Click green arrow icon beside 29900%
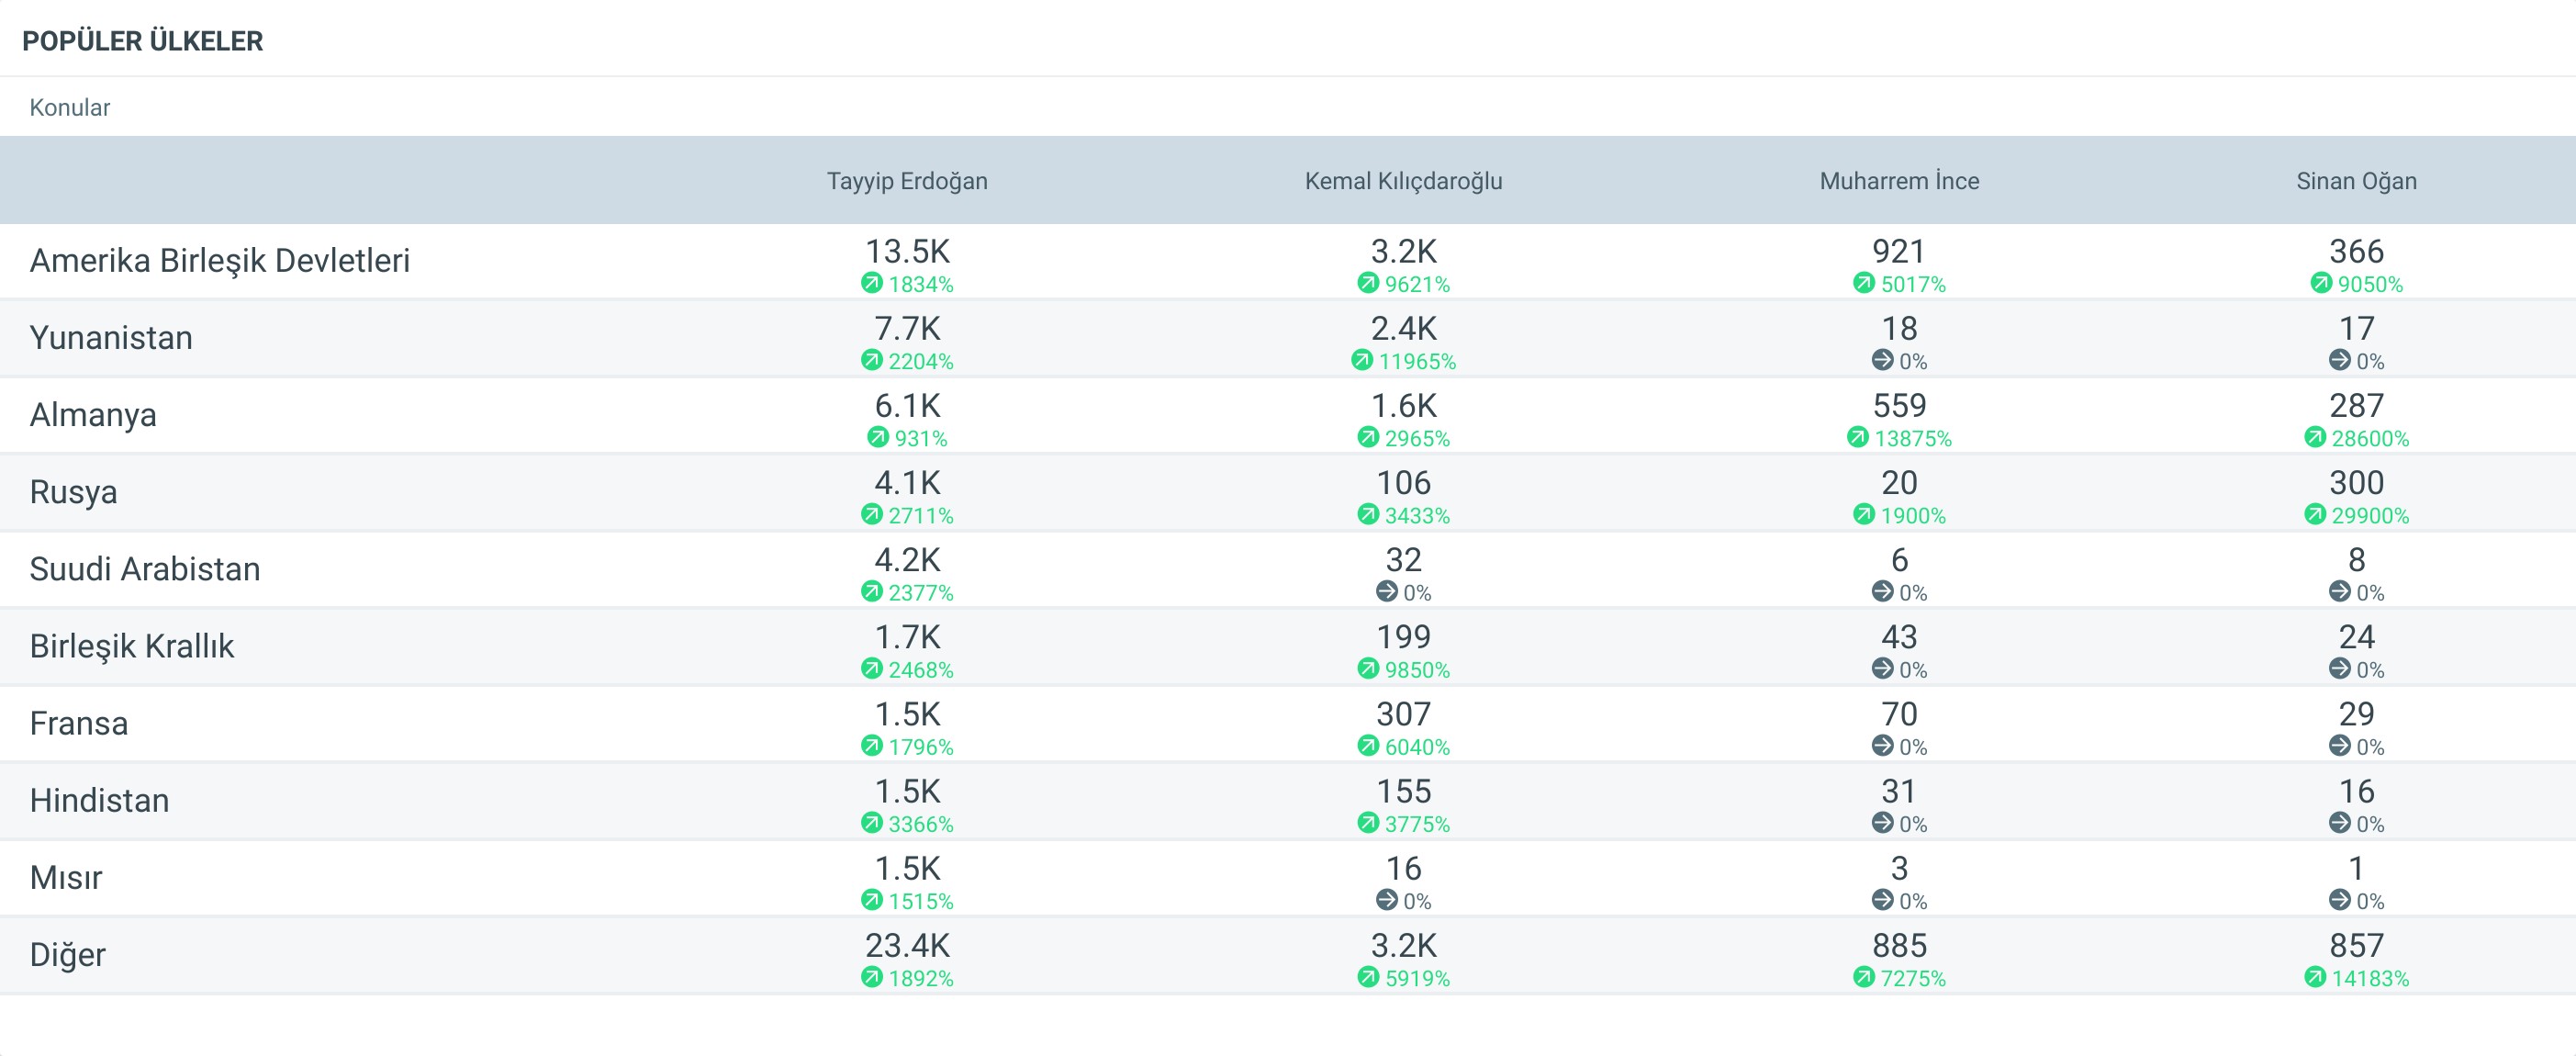This screenshot has height=1056, width=2576. (x=2314, y=514)
